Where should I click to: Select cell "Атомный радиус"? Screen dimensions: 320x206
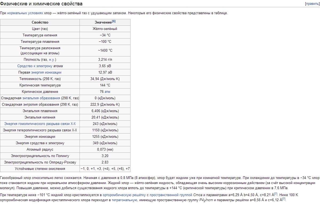pos(40,150)
